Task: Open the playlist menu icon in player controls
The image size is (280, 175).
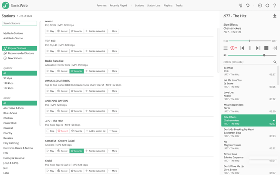Action: 226,48
